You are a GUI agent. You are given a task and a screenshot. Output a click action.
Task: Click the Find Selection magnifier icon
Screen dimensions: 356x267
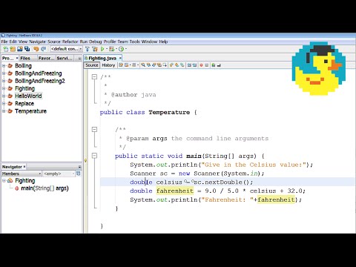[x=143, y=65]
